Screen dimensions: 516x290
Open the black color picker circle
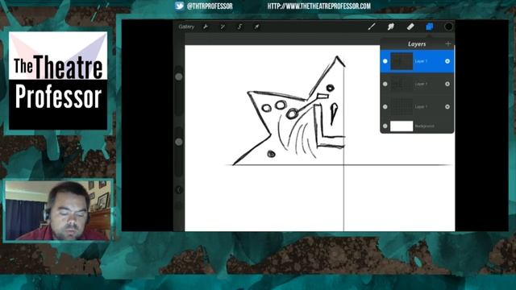point(448,27)
